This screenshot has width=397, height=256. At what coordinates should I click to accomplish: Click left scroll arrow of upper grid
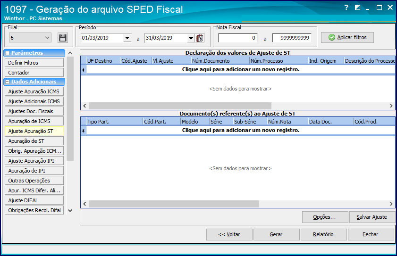[84, 106]
